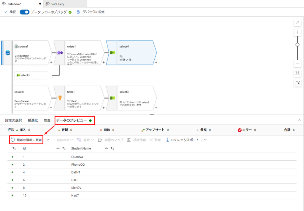Image resolution: width=304 pixels, height=211 pixels.
Task: Click 誤差のマップ button
Action: tap(111, 140)
